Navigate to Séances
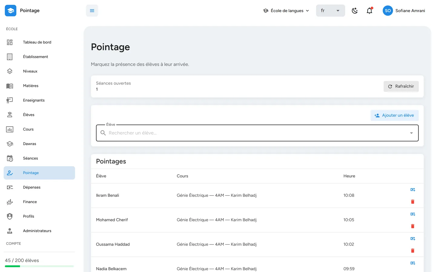This screenshot has width=436, height=272. tap(39, 158)
